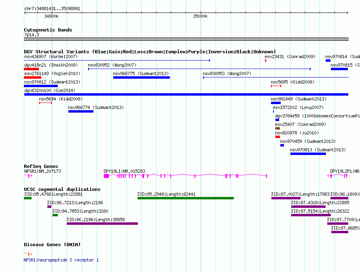Open the nsv830953 (Wong2007) variant
Viewport: 360px width, 272px height.
(x=276, y=77)
